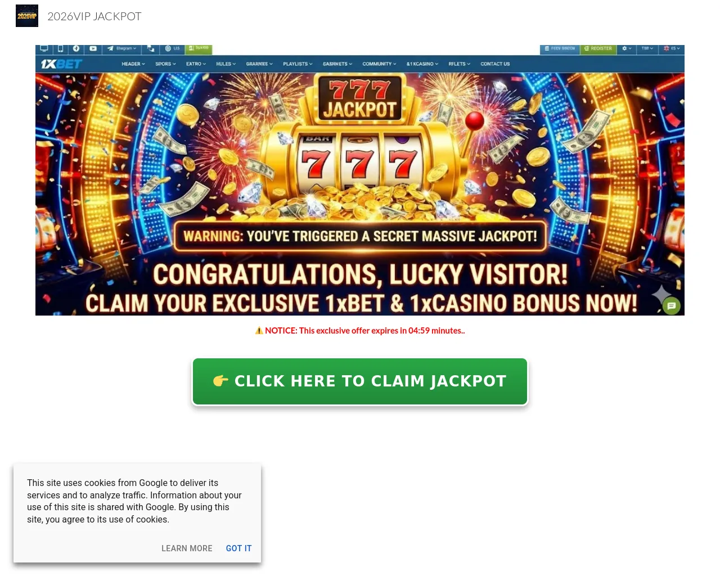
Task: Click the desktop monitor icon in banner
Action: click(x=44, y=48)
